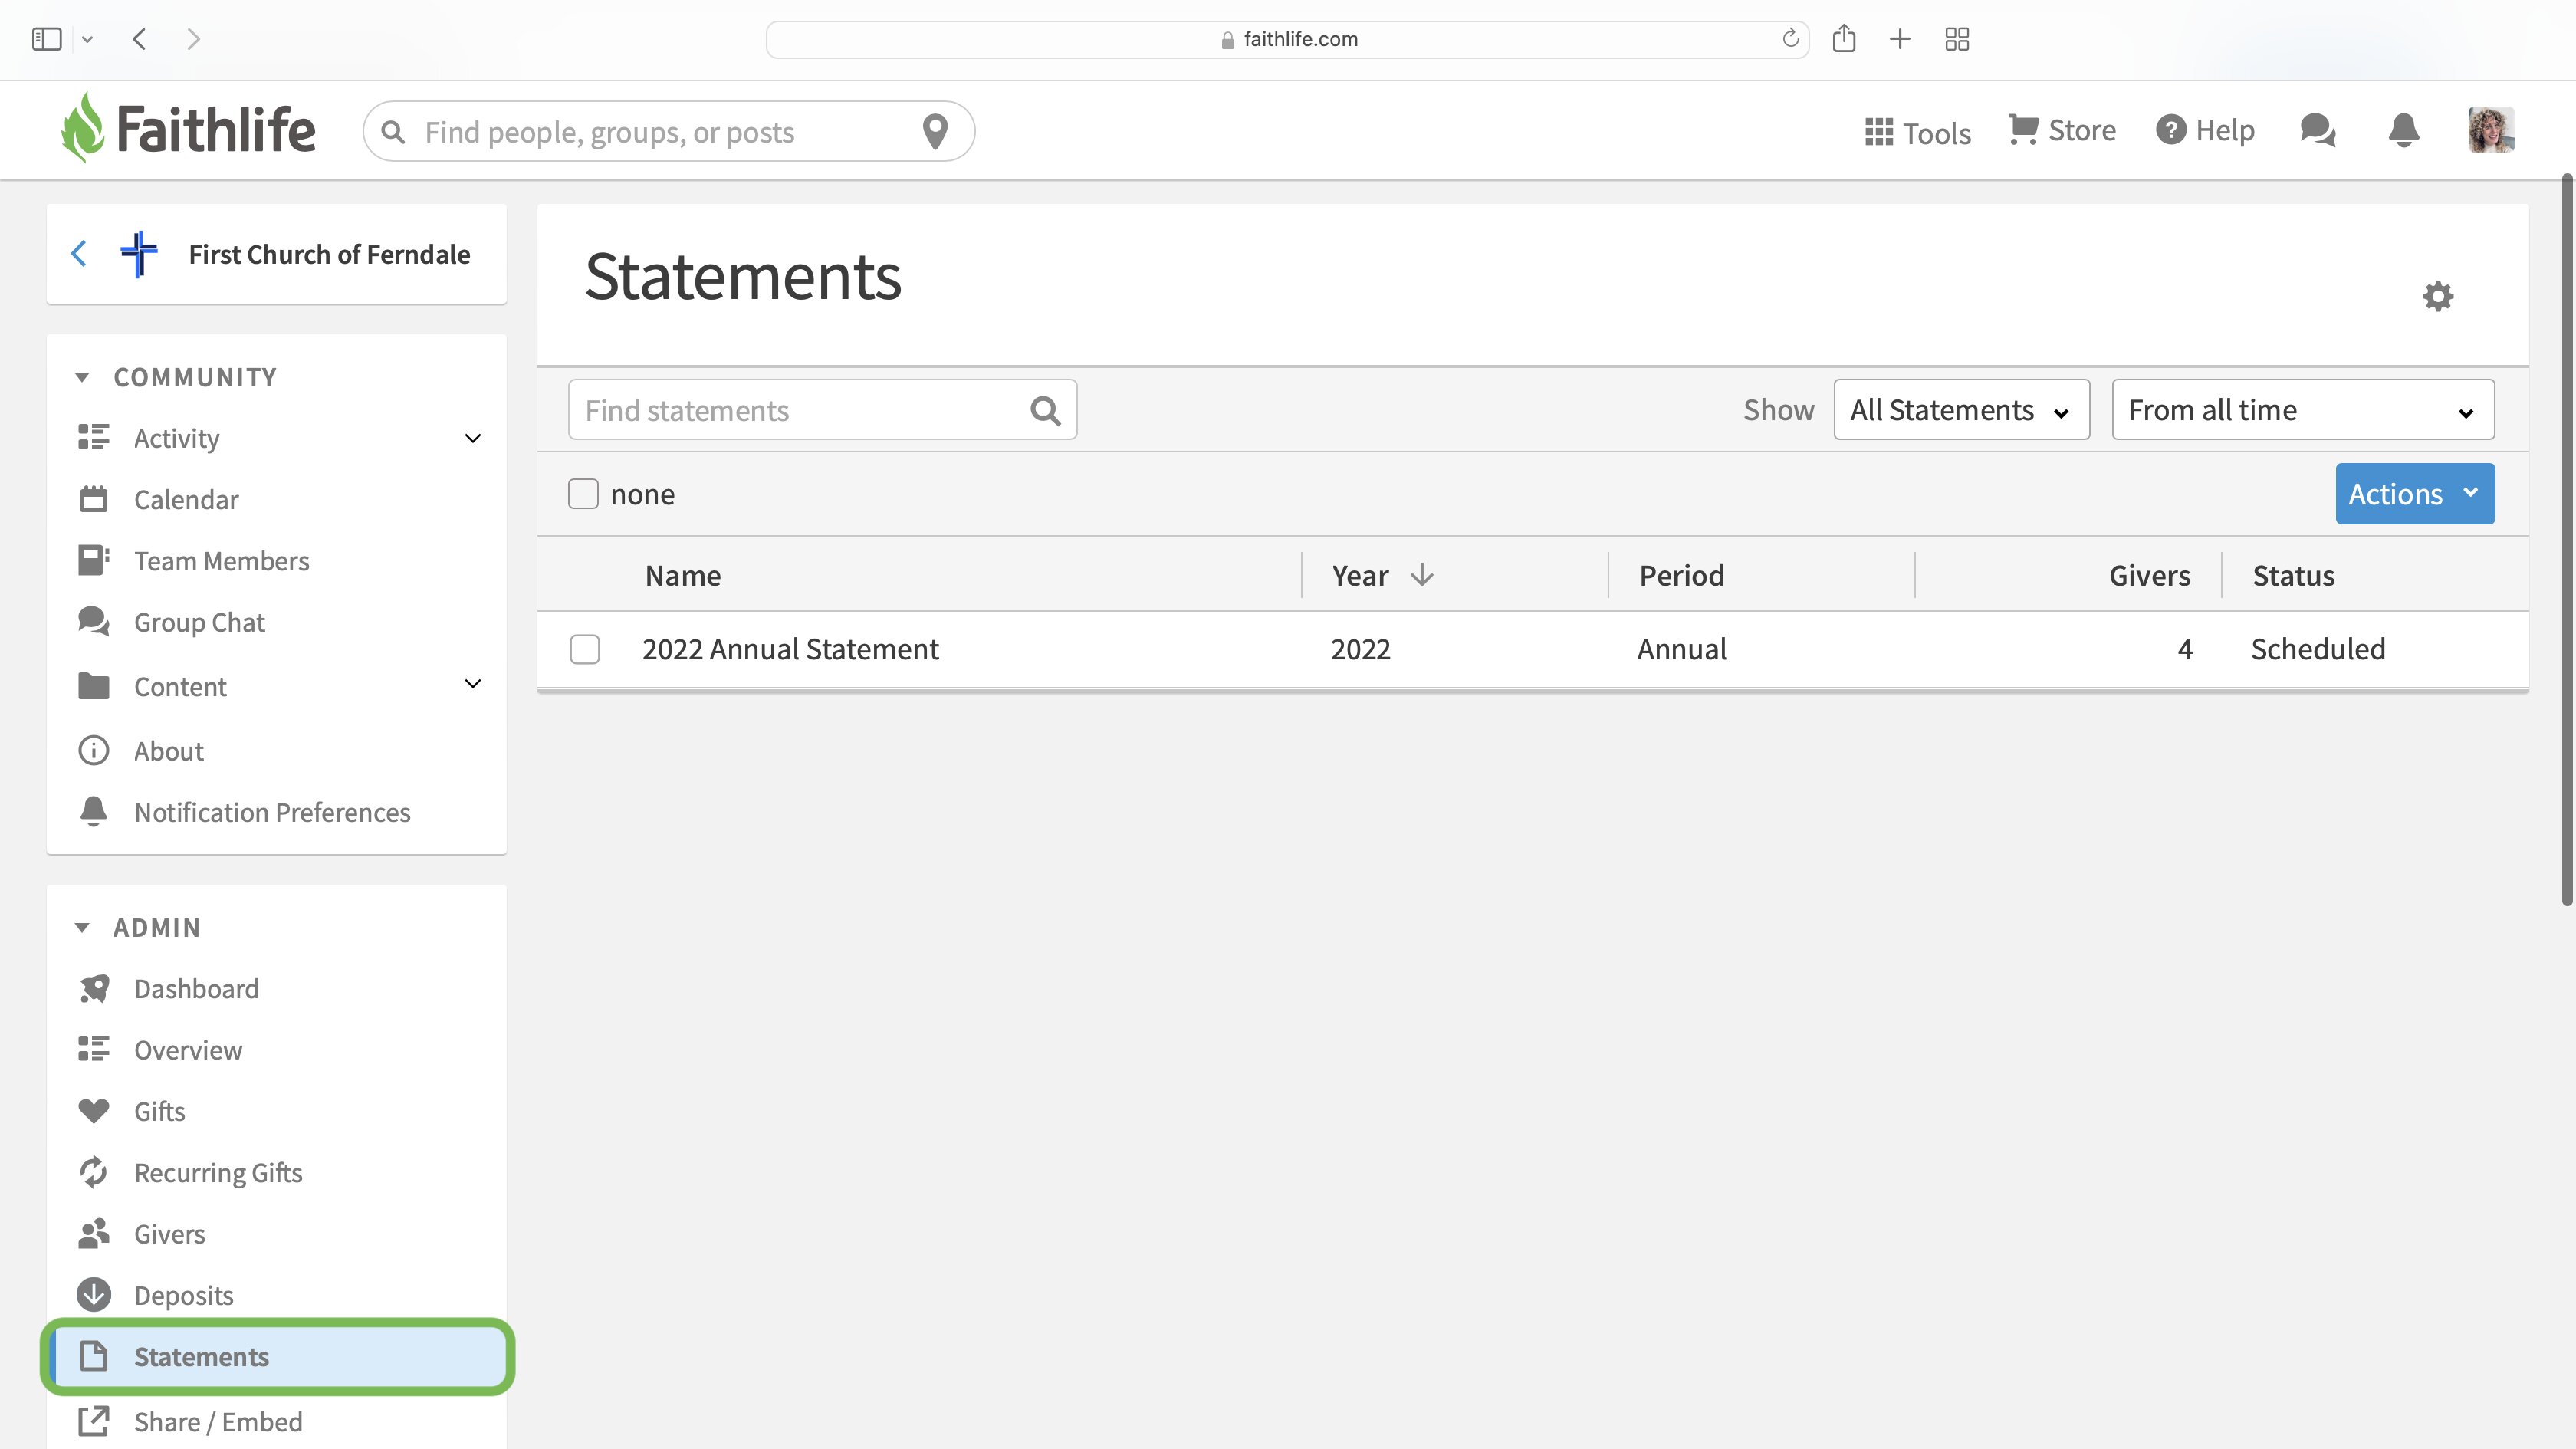2576x1449 pixels.
Task: Open the Tools grid menu
Action: click(x=1917, y=132)
